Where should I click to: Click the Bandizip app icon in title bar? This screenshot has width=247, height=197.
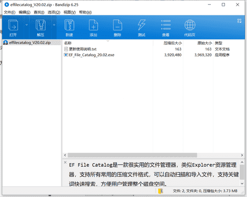pyautogui.click(x=7, y=5)
